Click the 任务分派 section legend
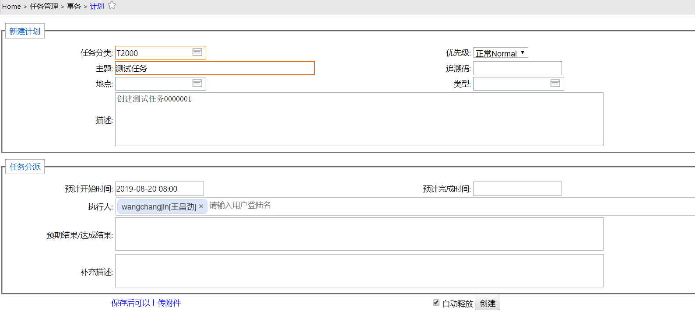695x325 pixels. pyautogui.click(x=25, y=167)
